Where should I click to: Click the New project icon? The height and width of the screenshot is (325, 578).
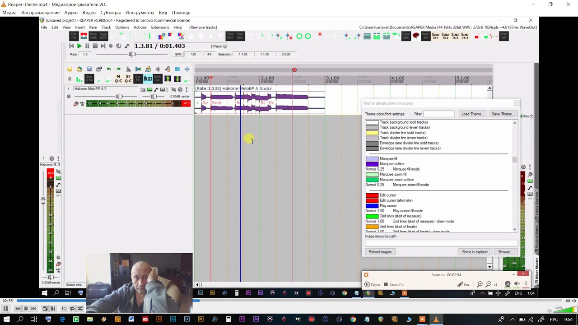coord(70,69)
